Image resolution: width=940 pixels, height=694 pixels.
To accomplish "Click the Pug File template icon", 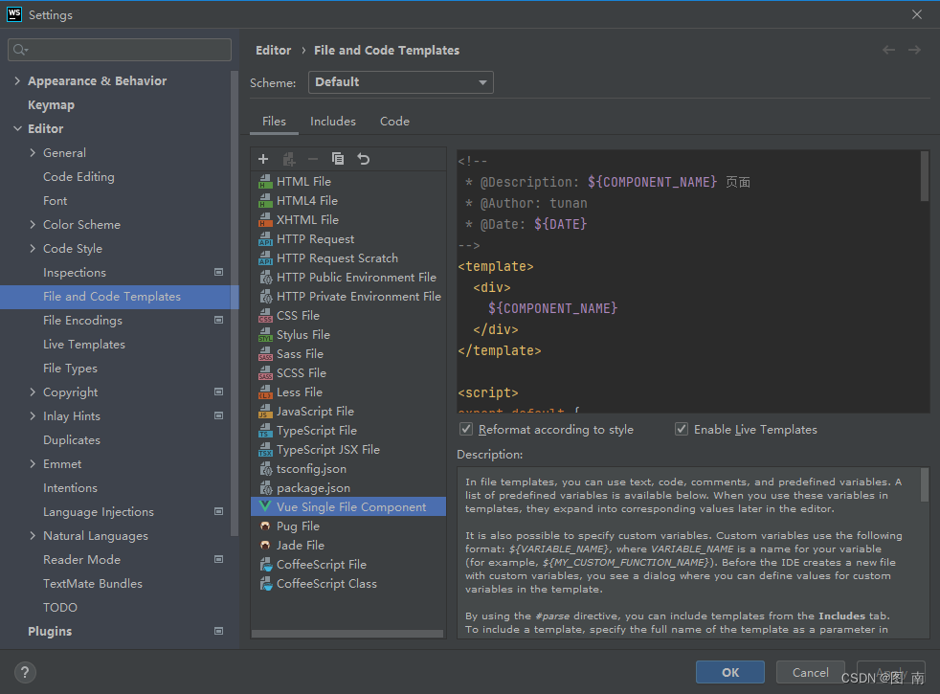I will click(265, 526).
